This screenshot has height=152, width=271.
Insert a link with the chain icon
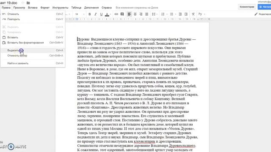click(116, 14)
